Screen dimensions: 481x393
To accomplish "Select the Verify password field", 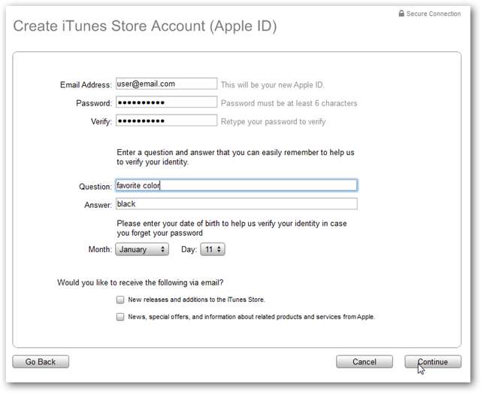I will coord(166,120).
